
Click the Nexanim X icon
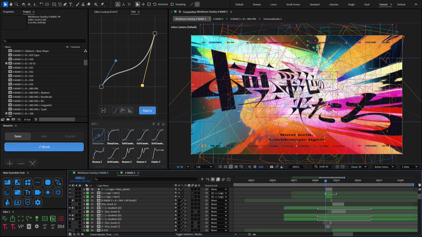point(33,163)
